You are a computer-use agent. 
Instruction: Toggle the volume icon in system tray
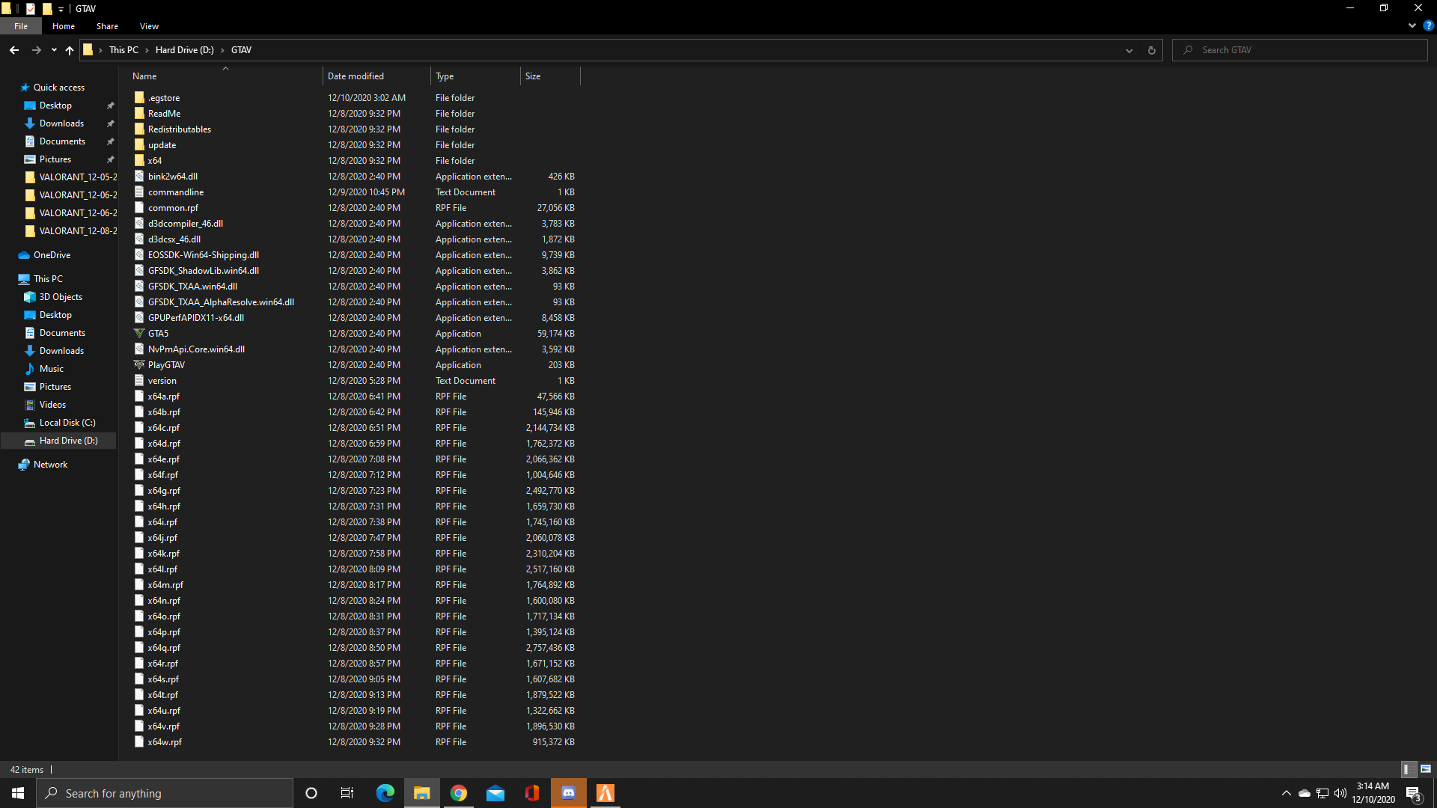pyautogui.click(x=1340, y=793)
